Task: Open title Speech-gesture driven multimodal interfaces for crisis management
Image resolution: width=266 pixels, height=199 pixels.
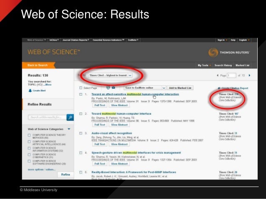Action: click(x=136, y=152)
